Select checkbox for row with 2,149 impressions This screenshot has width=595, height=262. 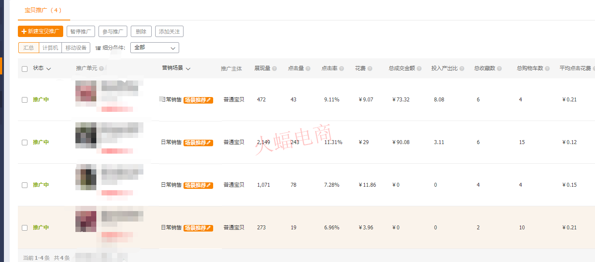(25, 142)
